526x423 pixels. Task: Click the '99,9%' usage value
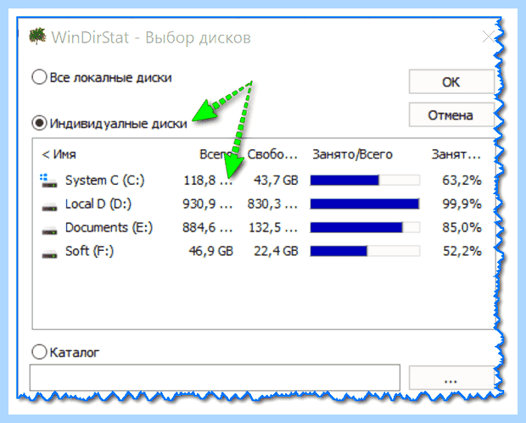click(462, 203)
